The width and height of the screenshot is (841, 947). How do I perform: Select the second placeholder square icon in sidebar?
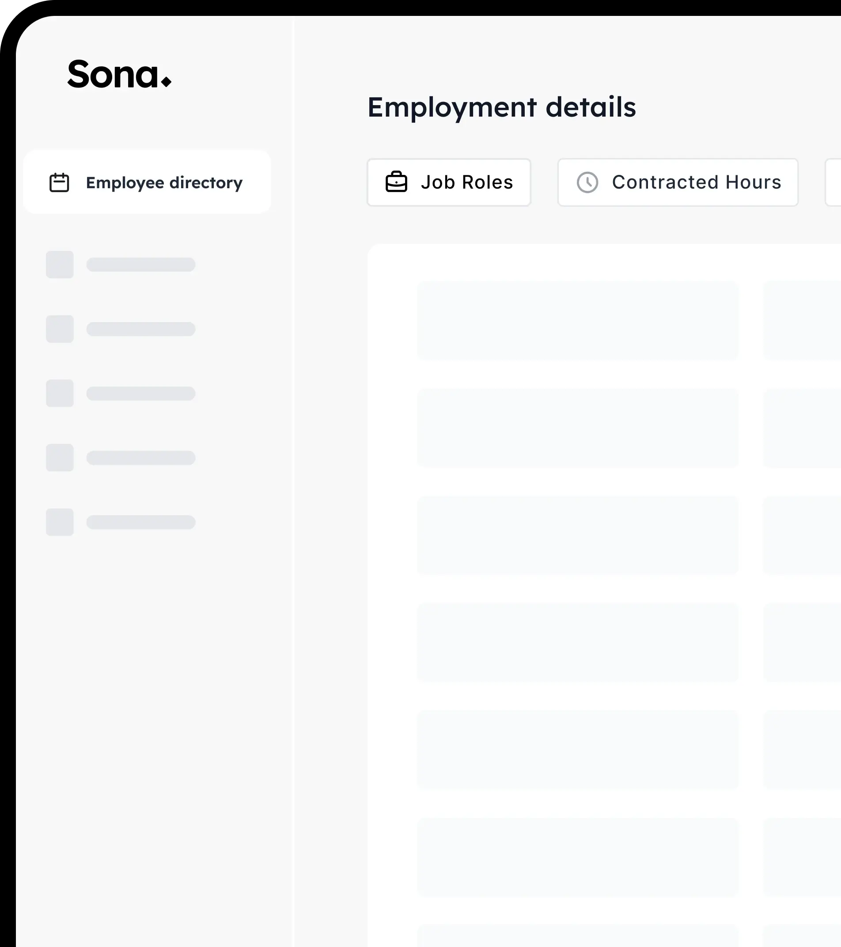pyautogui.click(x=60, y=329)
